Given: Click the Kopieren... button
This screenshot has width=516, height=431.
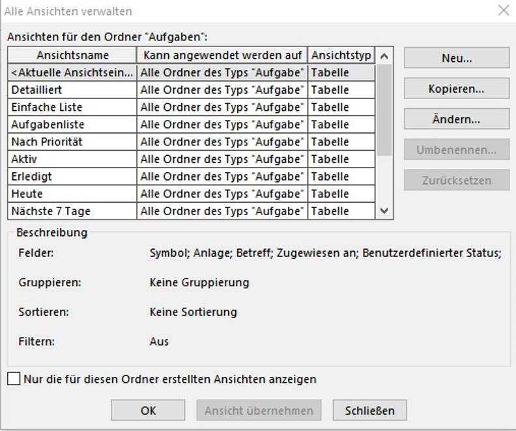Looking at the screenshot, I should pyautogui.click(x=457, y=89).
